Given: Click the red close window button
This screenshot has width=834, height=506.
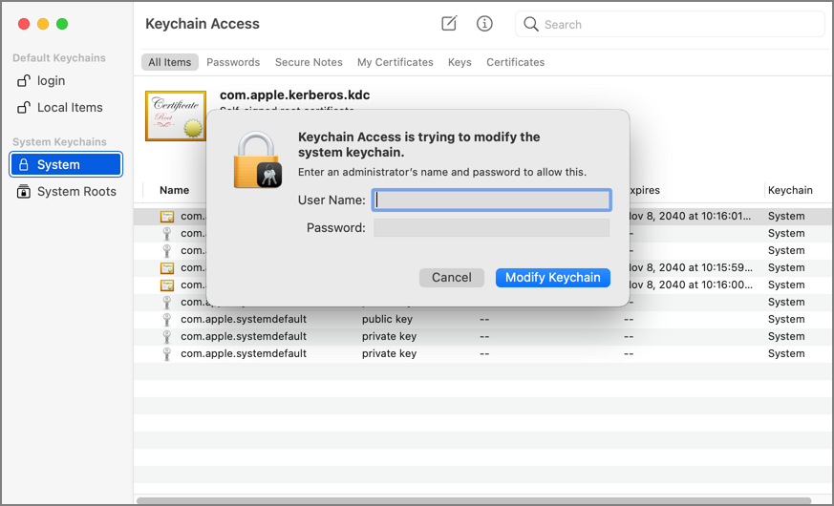Looking at the screenshot, I should point(24,24).
